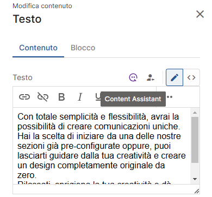Click the insert link icon
Image resolution: width=212 pixels, height=197 pixels.
pyautogui.click(x=24, y=97)
